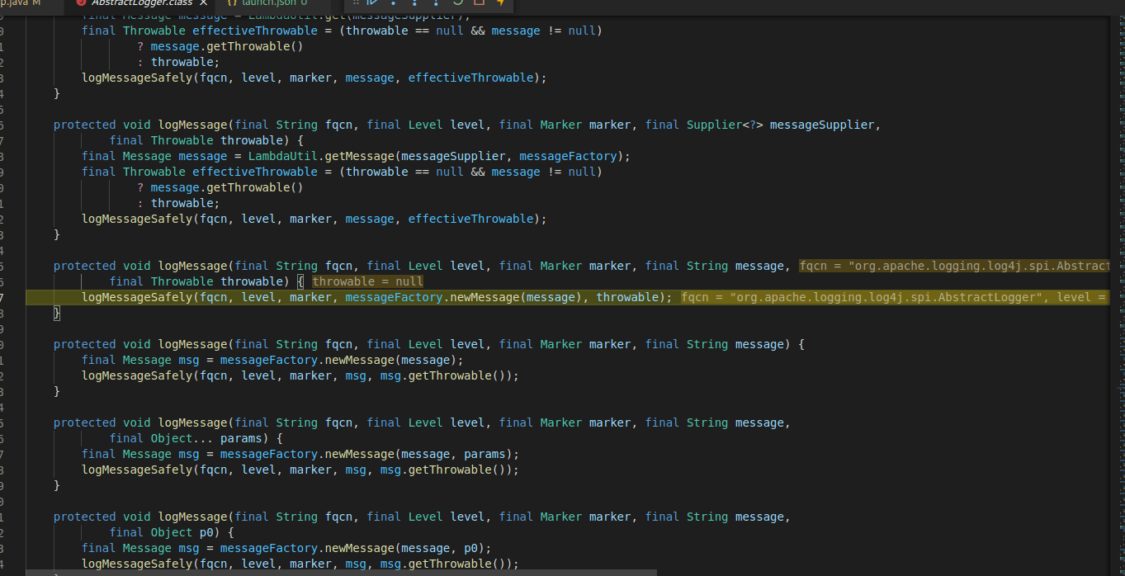
Task: Click the red dot on AbstractLogger.class tab
Action: (81, 4)
